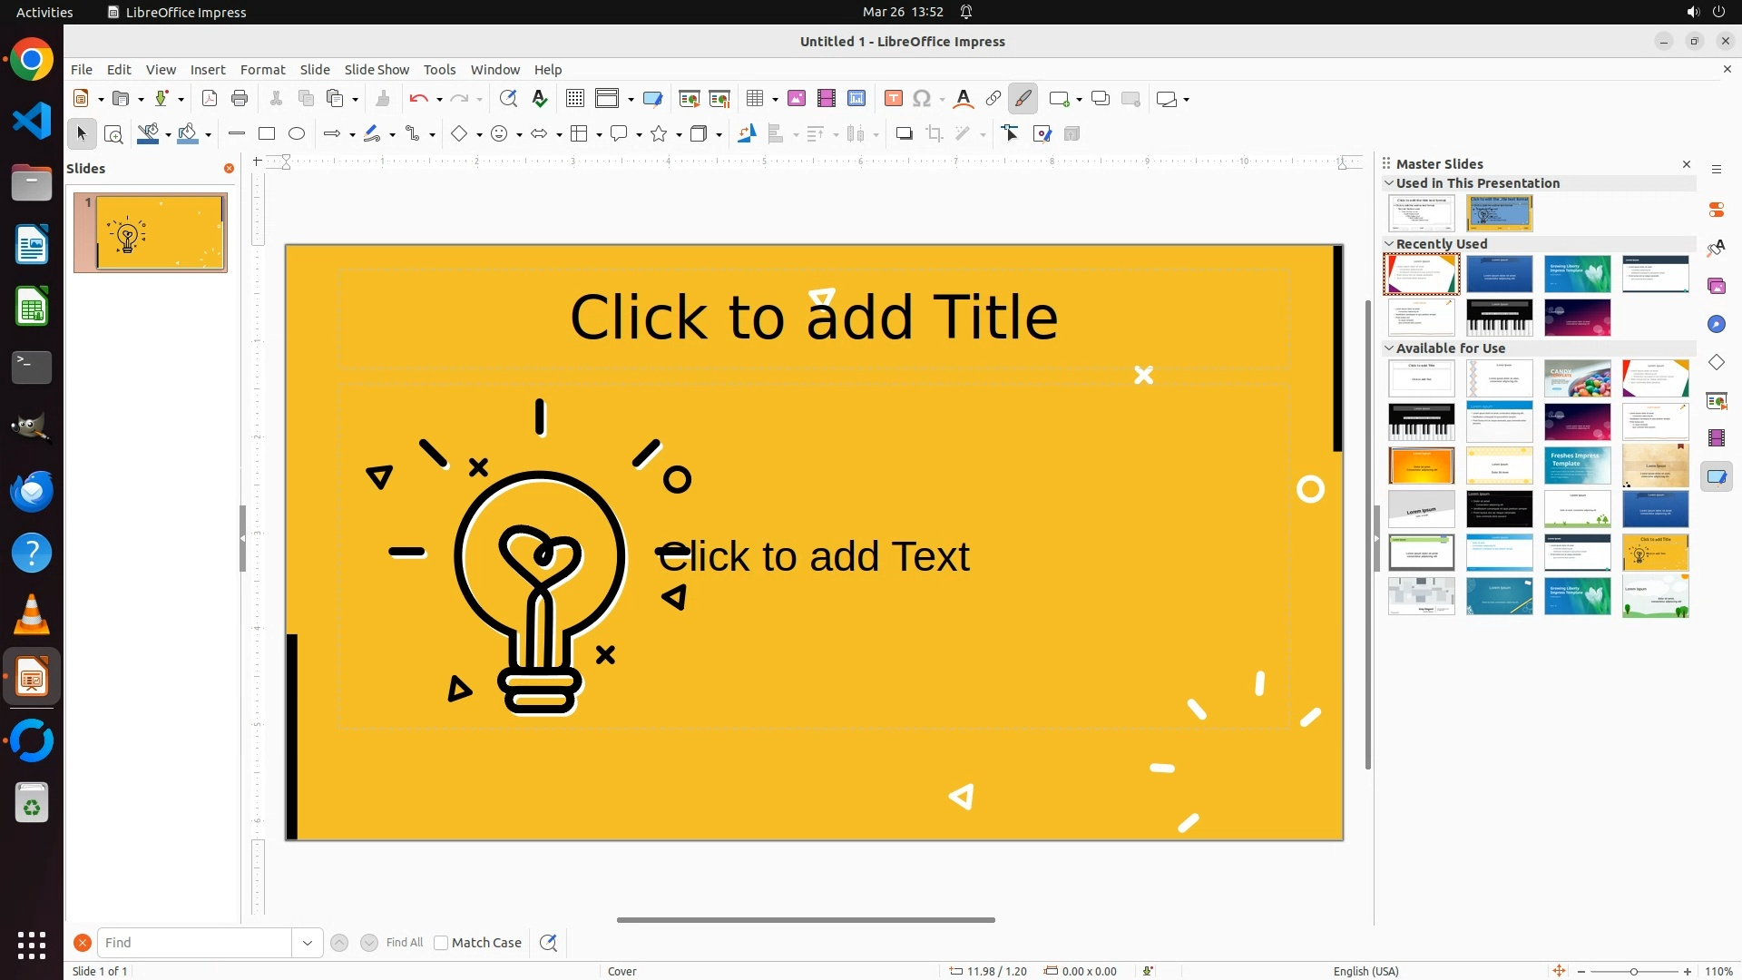
Task: Open the Slide Show menu
Action: (377, 70)
